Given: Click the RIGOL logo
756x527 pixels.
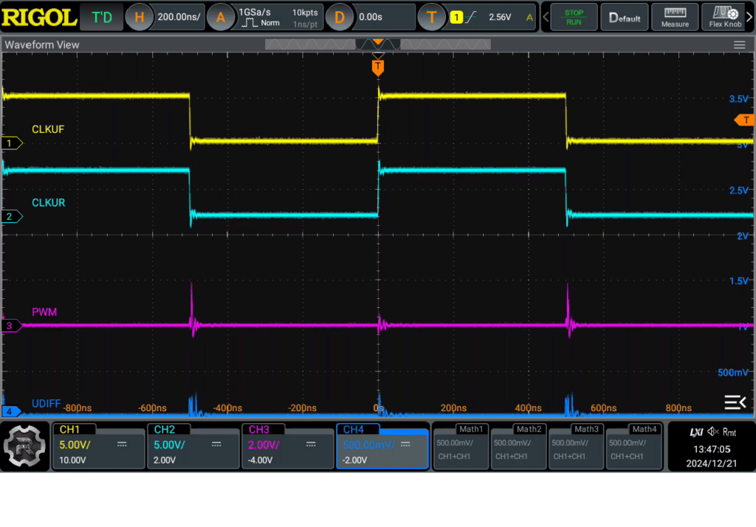Looking at the screenshot, I should 38,18.
